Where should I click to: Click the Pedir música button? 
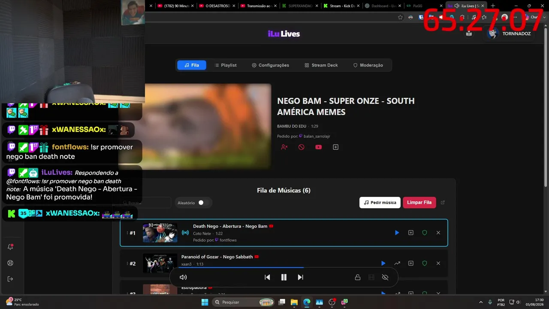[x=380, y=203]
